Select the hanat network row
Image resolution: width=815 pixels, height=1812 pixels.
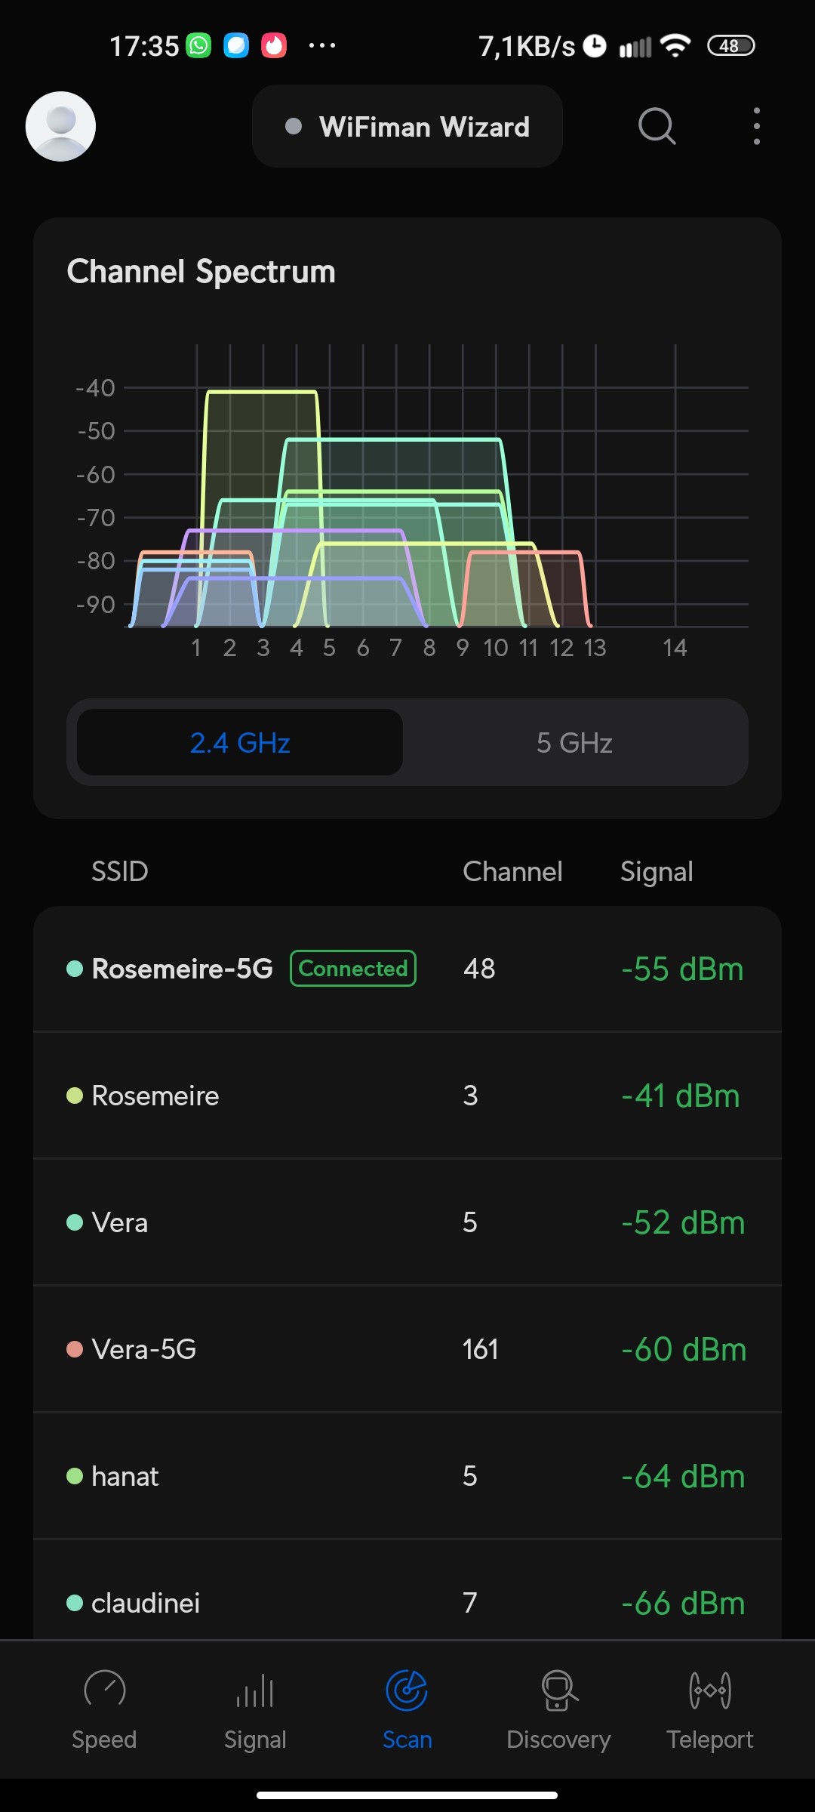(407, 1476)
